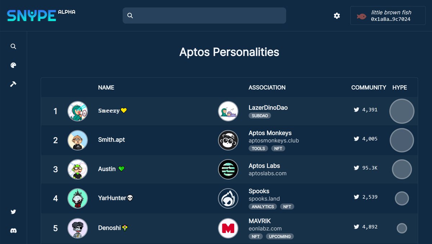The image size is (432, 244).
Task: Click the 4,005 community count
Action: tap(370, 139)
